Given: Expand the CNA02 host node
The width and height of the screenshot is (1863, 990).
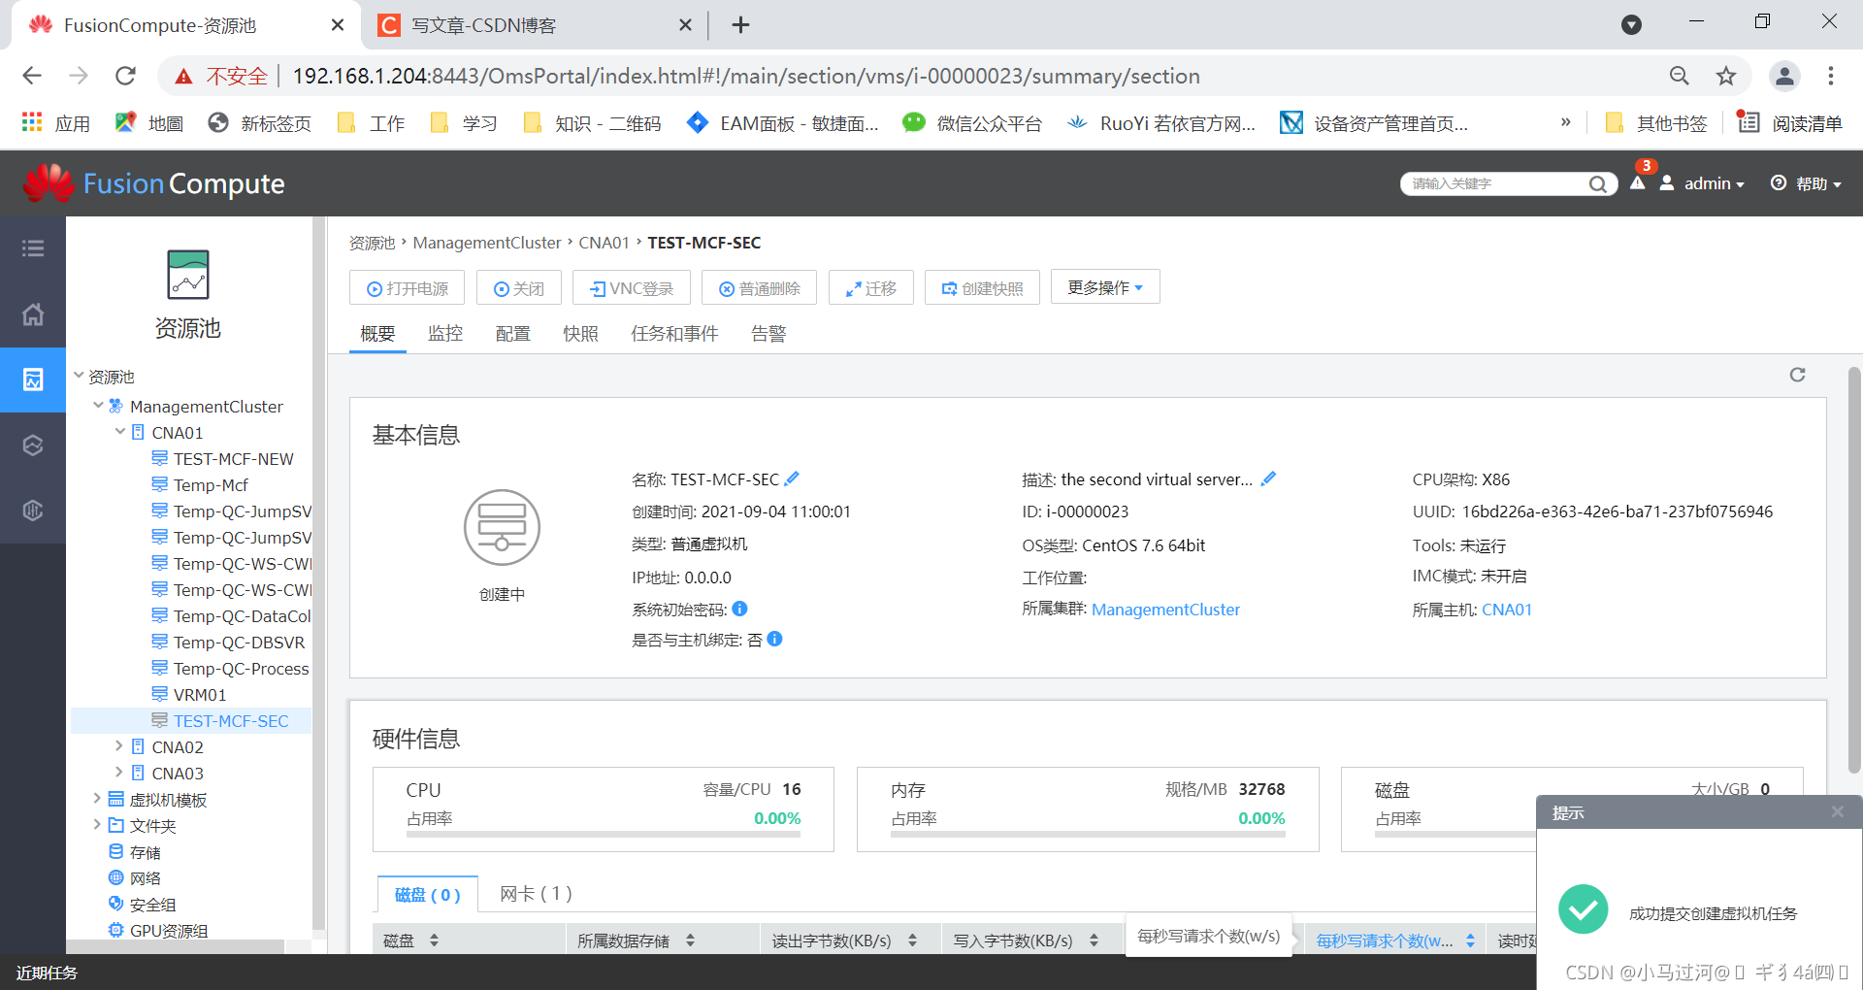Looking at the screenshot, I should coord(119,746).
